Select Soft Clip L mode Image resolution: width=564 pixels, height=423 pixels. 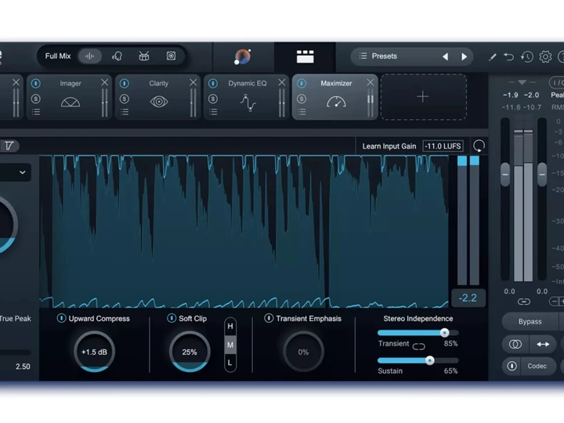click(230, 363)
